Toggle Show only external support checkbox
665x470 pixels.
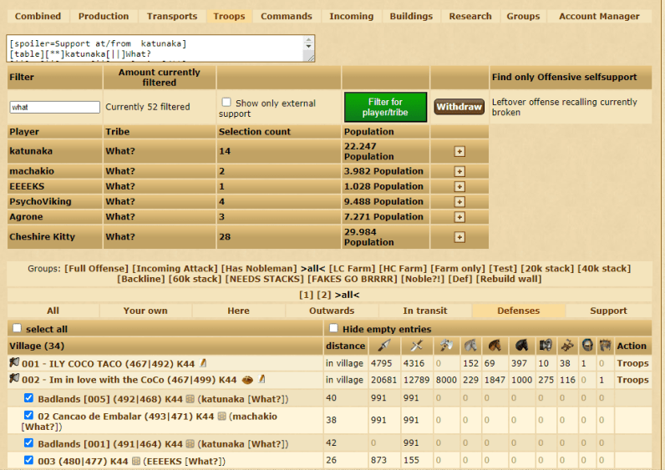pyautogui.click(x=226, y=102)
